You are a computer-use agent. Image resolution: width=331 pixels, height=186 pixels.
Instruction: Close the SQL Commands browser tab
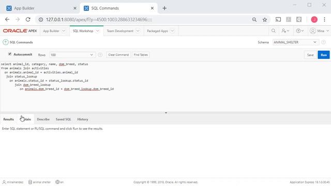coord(152,8)
